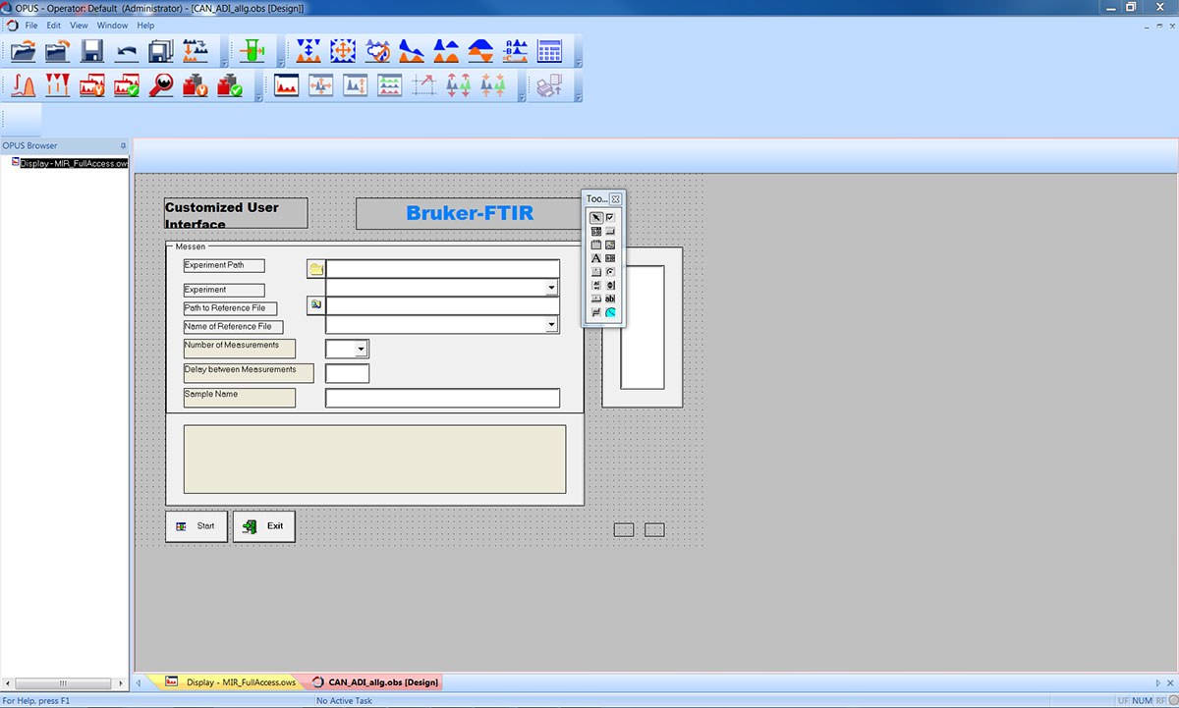The width and height of the screenshot is (1179, 708).
Task: Click the red weights icon with green check
Action: pos(230,86)
